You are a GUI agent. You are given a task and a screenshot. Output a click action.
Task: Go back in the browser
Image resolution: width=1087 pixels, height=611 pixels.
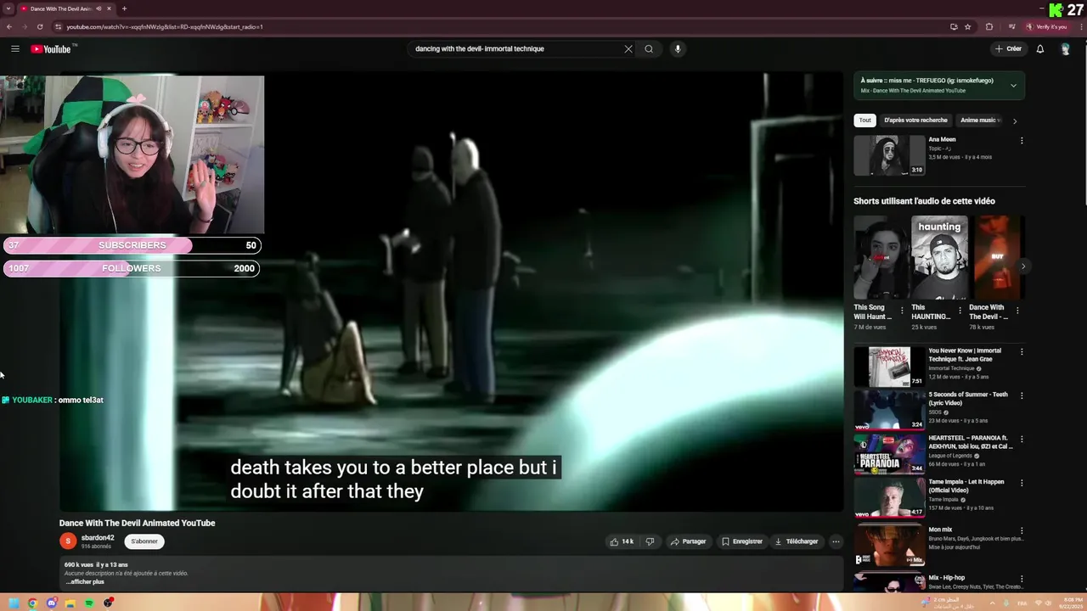(x=9, y=26)
